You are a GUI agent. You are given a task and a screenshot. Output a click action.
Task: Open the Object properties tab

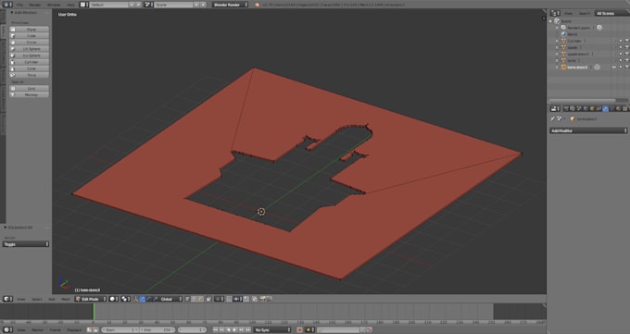click(592, 109)
